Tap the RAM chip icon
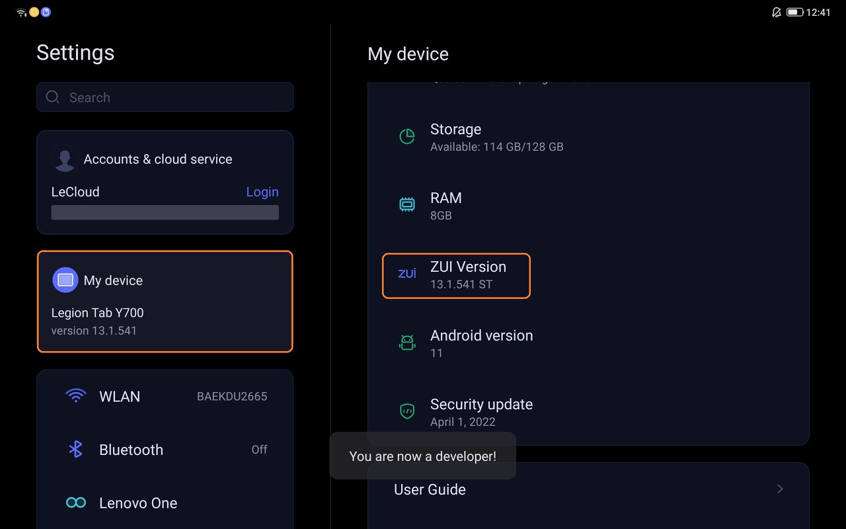The width and height of the screenshot is (846, 529). tap(407, 205)
